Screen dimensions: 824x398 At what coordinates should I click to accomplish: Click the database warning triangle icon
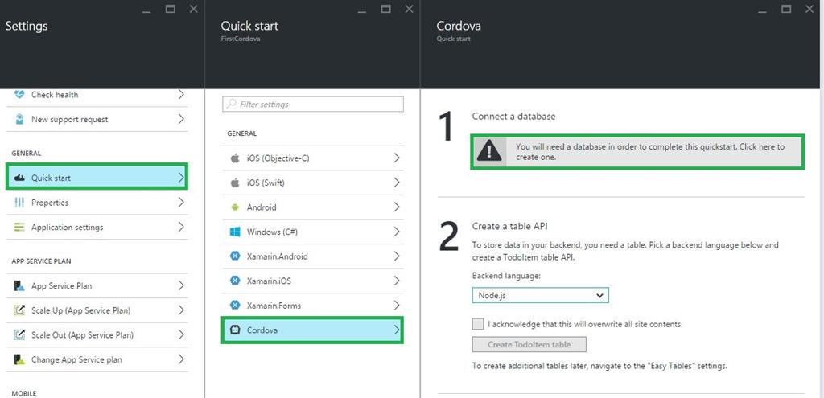point(489,152)
